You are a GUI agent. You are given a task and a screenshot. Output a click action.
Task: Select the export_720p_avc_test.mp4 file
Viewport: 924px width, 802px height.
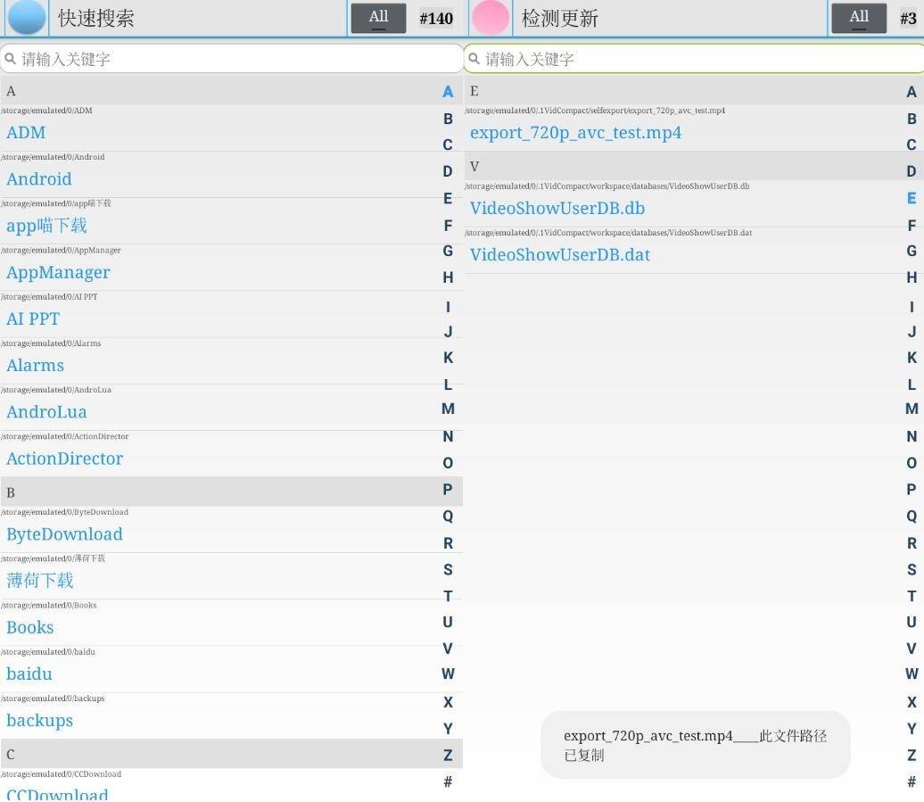point(575,133)
